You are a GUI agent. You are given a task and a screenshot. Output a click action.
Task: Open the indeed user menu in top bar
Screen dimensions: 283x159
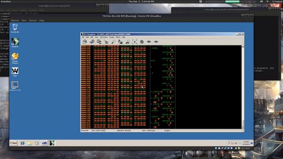(x=277, y=1)
